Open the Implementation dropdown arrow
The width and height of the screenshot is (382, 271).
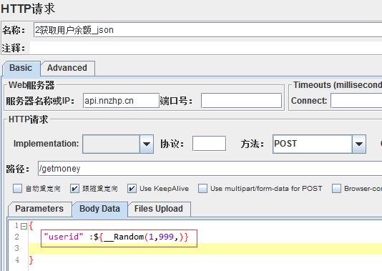coord(147,144)
